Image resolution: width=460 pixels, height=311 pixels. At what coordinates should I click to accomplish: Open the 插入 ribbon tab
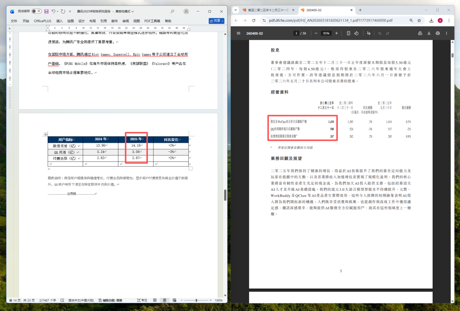click(60, 21)
